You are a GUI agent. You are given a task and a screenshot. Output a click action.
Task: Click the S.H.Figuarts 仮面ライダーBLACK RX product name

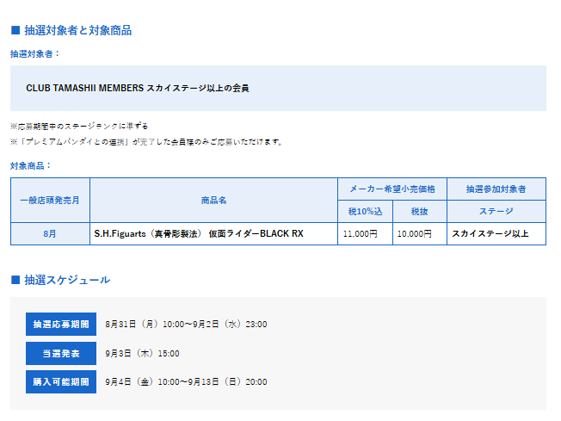point(199,234)
